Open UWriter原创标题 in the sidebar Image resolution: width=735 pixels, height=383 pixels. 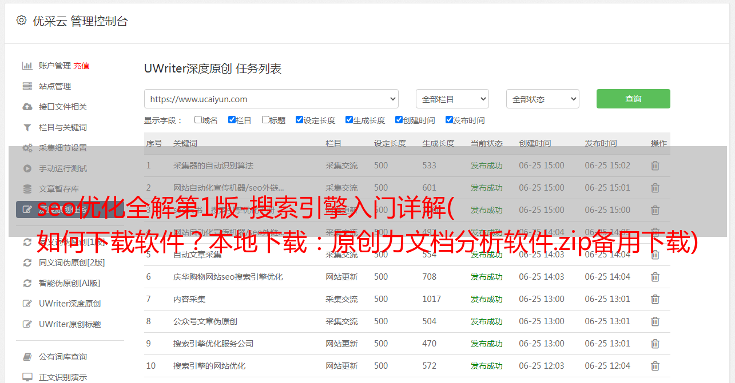pos(70,324)
